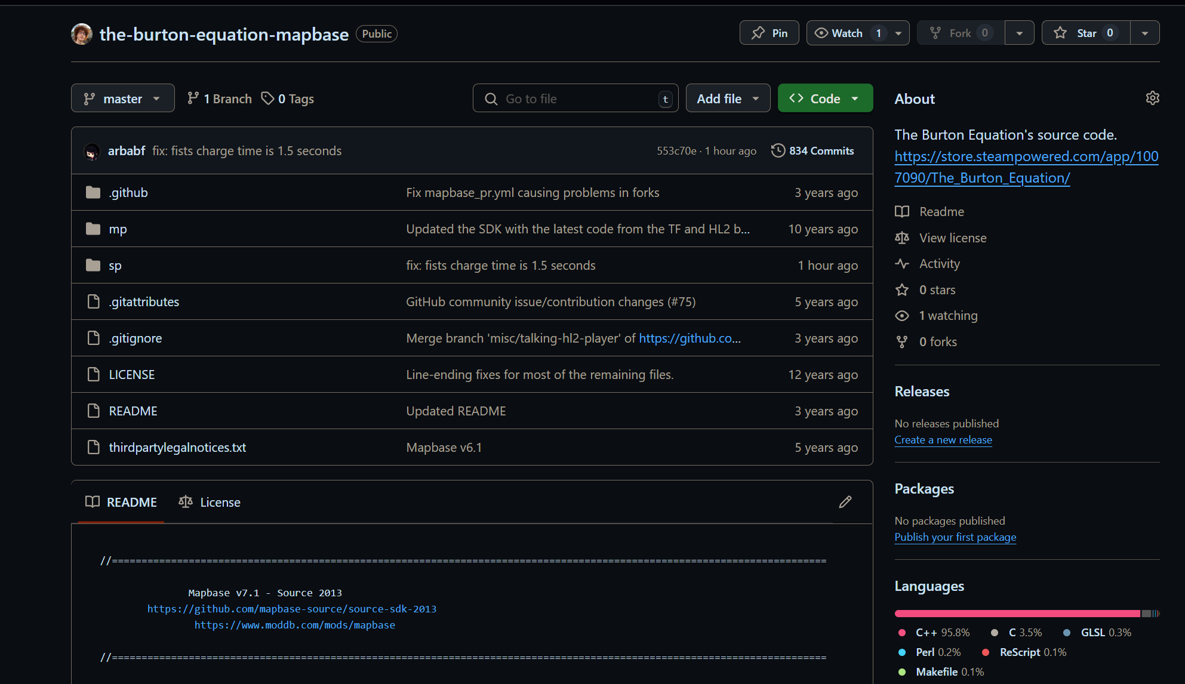Click the C 3.5% language entry
Viewport: 1185px width, 684px height.
[x=1016, y=633]
